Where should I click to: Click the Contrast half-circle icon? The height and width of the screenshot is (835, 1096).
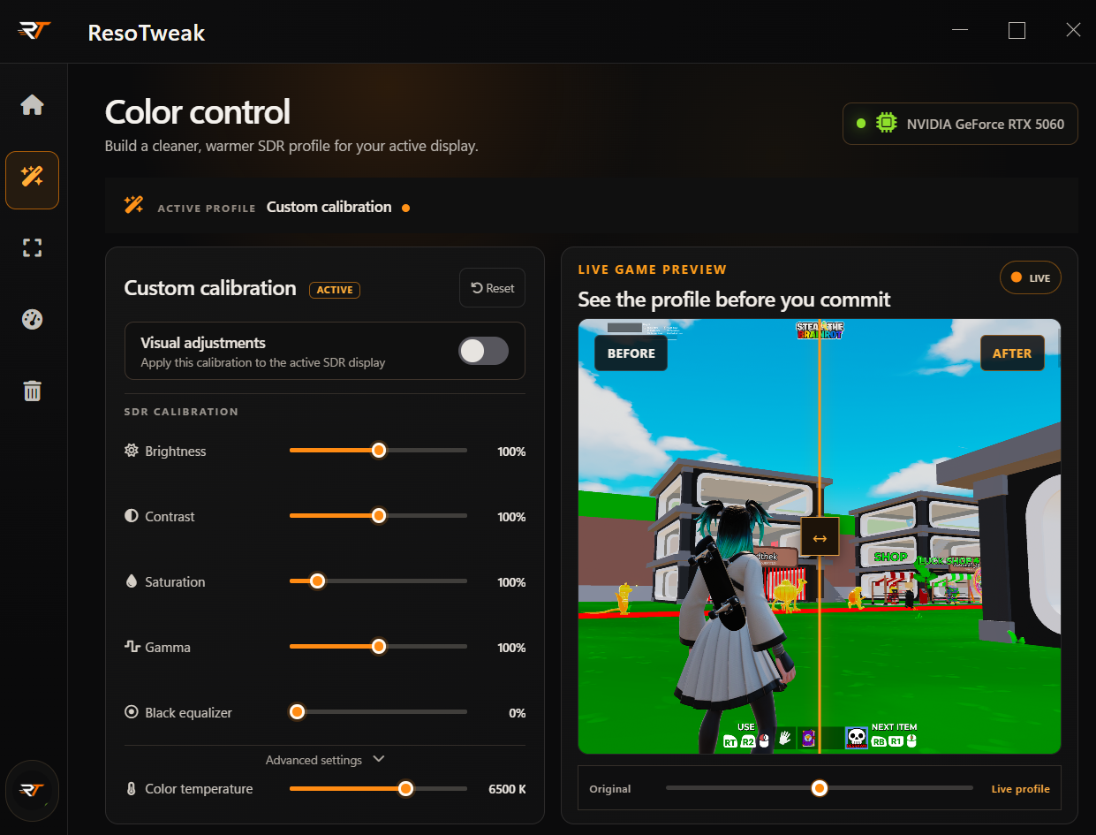coord(132,516)
